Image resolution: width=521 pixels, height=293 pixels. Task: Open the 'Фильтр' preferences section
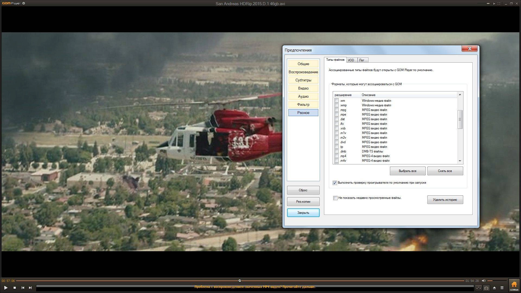point(303,105)
